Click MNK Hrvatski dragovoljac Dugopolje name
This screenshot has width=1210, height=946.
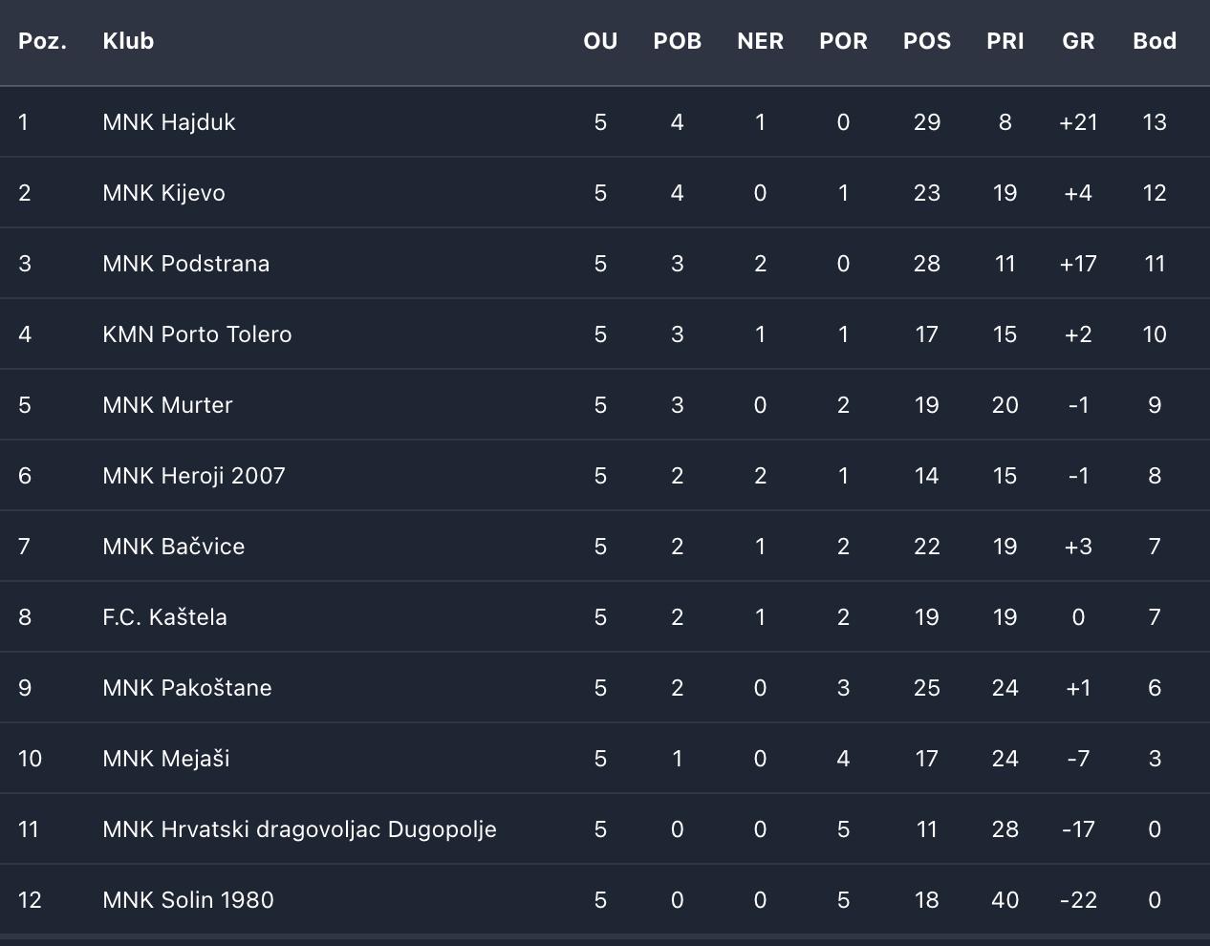[299, 829]
